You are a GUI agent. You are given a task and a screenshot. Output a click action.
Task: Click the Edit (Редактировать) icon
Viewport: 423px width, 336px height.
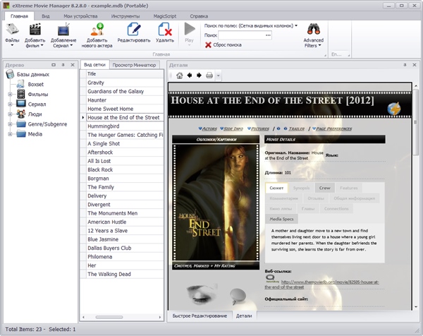(x=134, y=30)
